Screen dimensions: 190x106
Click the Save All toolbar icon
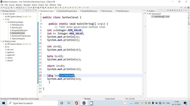pyautogui.click(x=9, y=8)
